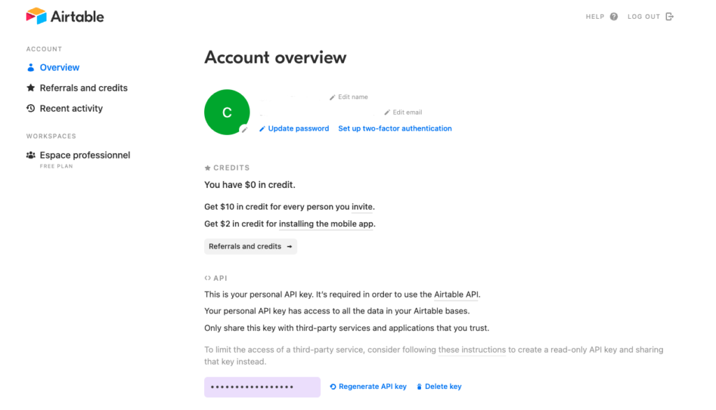Viewport: 716px width, 410px height.
Task: Open Overview in the account sidebar
Action: (x=59, y=68)
